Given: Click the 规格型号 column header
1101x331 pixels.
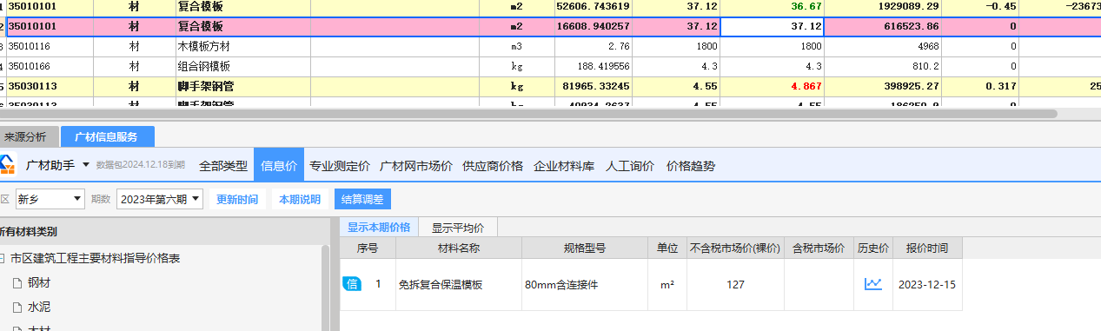Looking at the screenshot, I should click(585, 248).
